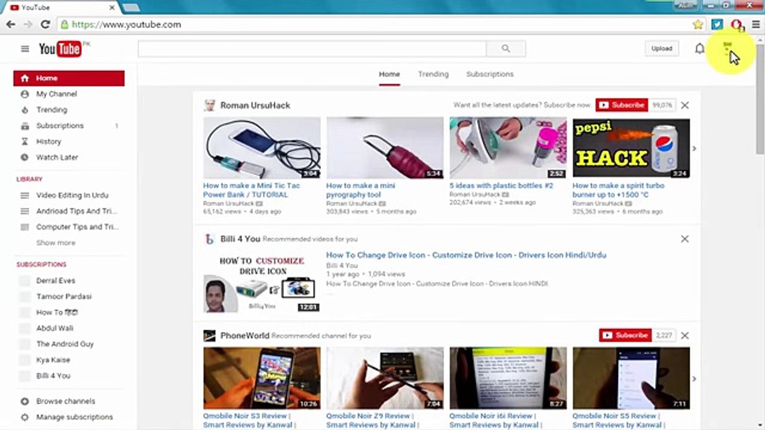This screenshot has height=430, width=765.
Task: Switch to the Home tab
Action: (x=389, y=74)
